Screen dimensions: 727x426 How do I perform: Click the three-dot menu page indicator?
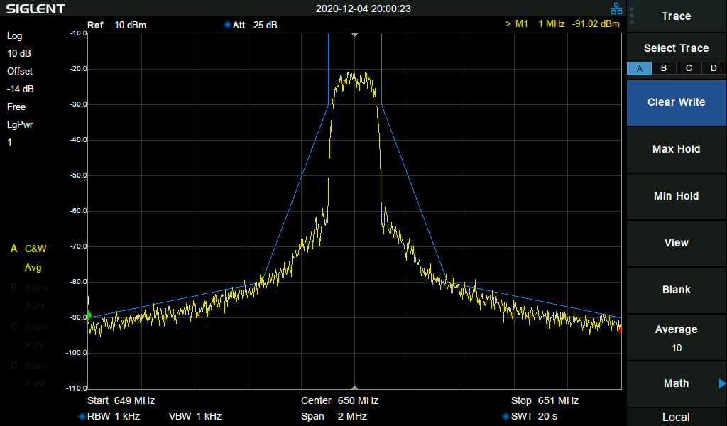(x=632, y=16)
